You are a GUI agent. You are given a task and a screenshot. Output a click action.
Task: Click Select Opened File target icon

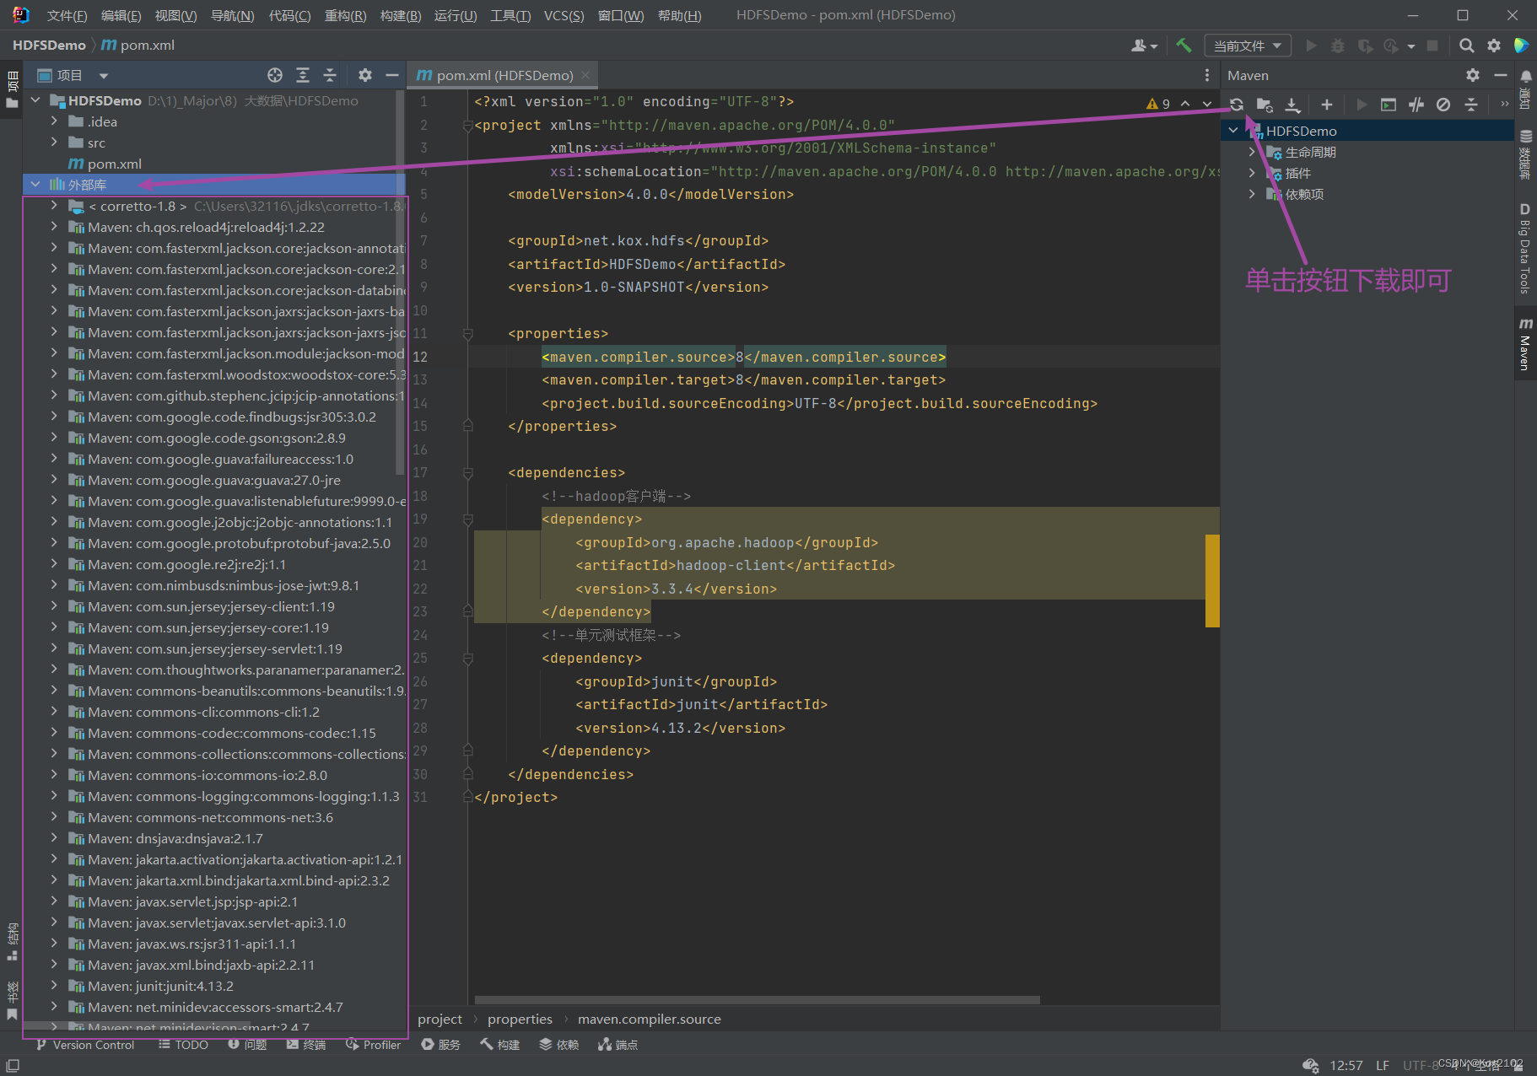pos(275,75)
